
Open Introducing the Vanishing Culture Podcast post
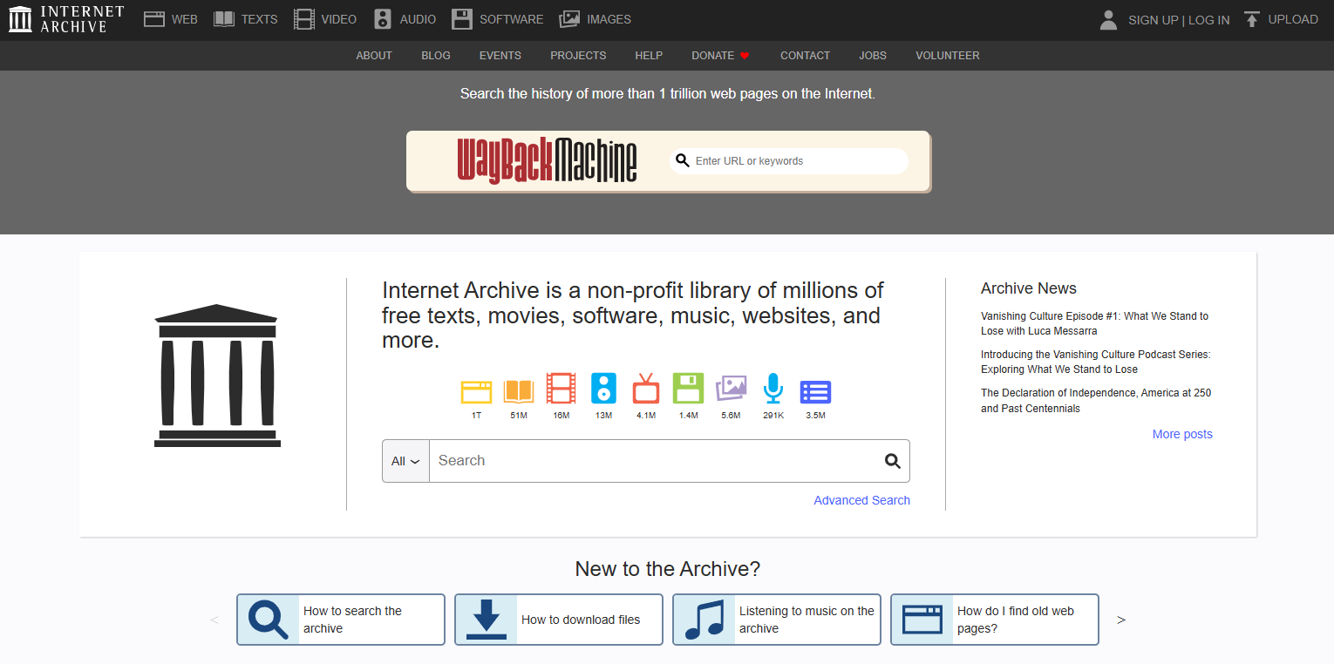tap(1095, 362)
